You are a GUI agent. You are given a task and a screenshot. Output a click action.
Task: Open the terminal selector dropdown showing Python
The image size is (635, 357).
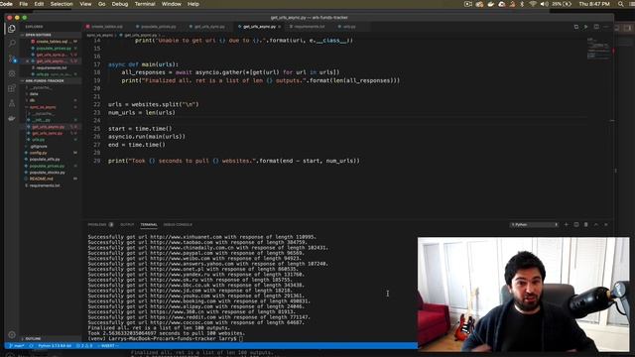534,224
